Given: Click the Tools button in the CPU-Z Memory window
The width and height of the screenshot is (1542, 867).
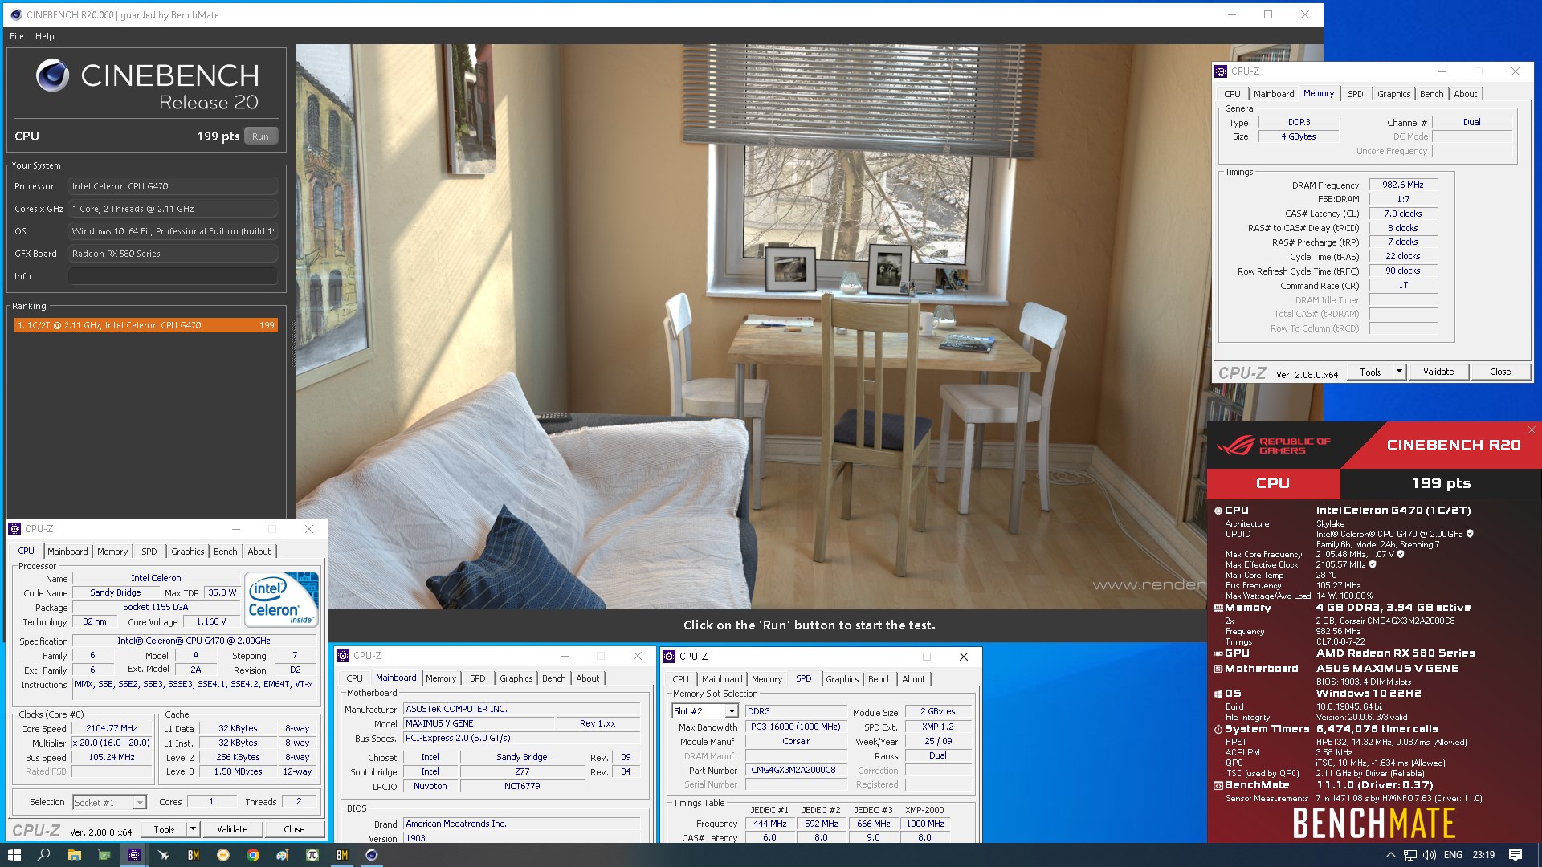Looking at the screenshot, I should coord(1370,372).
